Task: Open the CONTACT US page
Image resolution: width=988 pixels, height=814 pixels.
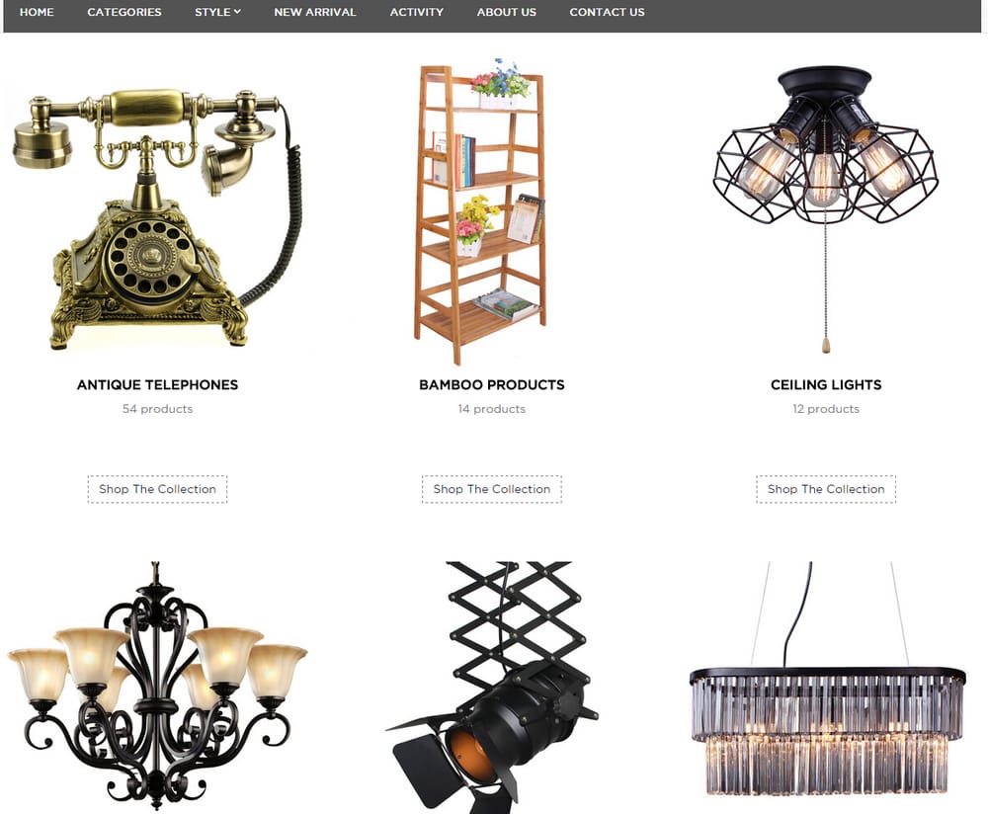Action: pyautogui.click(x=607, y=12)
